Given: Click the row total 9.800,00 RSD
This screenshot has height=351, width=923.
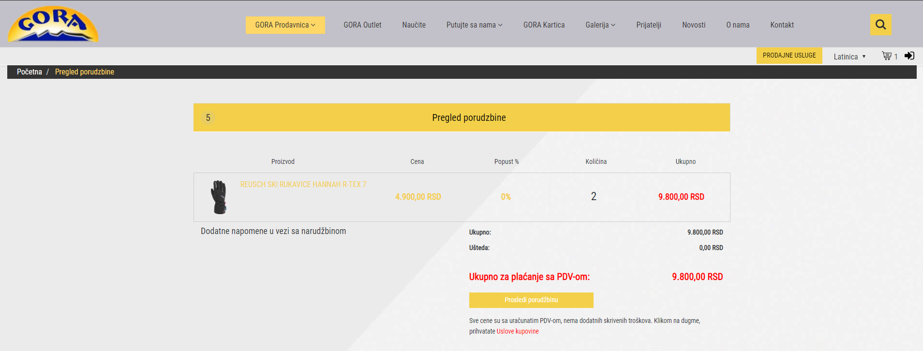Looking at the screenshot, I should [681, 197].
